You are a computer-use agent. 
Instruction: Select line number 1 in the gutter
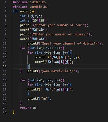[x=6, y=2]
